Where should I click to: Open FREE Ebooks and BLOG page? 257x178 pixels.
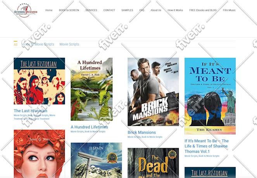pyautogui.click(x=203, y=10)
